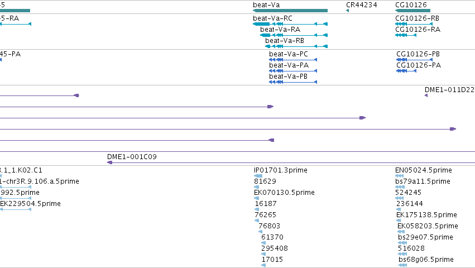Click the EK175138.5prime EST
475x268 pixels.
click(x=399, y=221)
